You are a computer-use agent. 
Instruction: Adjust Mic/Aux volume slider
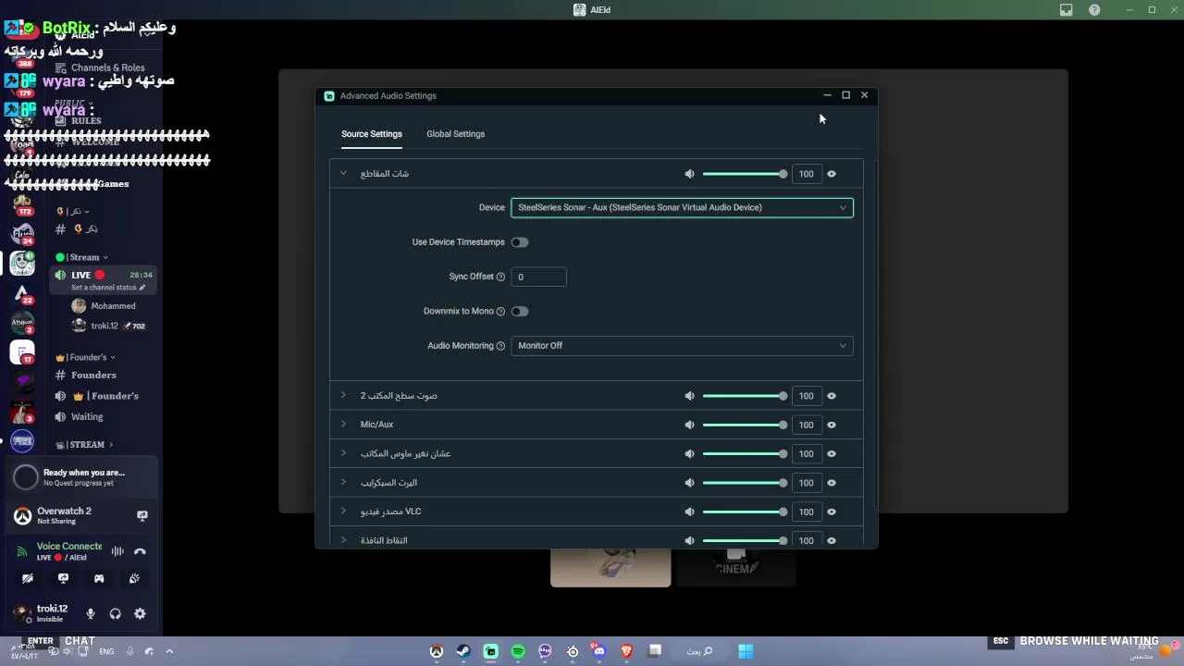(745, 425)
